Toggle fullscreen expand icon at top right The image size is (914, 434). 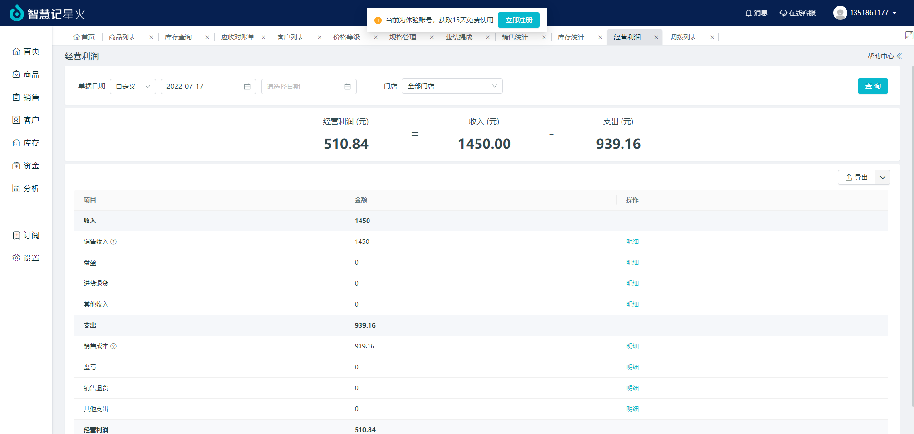pyautogui.click(x=909, y=35)
